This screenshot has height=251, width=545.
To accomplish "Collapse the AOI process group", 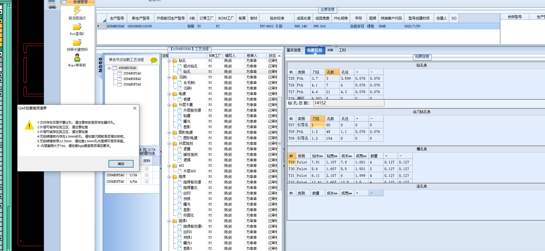I will click(169, 166).
